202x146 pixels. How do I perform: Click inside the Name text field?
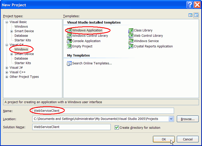point(103,111)
